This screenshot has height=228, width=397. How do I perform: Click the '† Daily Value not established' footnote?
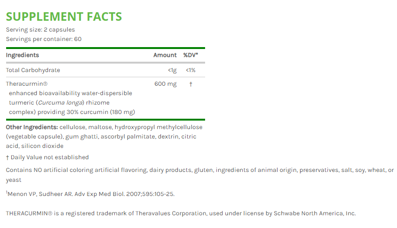point(47,157)
